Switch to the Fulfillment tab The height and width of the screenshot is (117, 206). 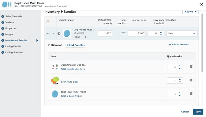pos(55,45)
